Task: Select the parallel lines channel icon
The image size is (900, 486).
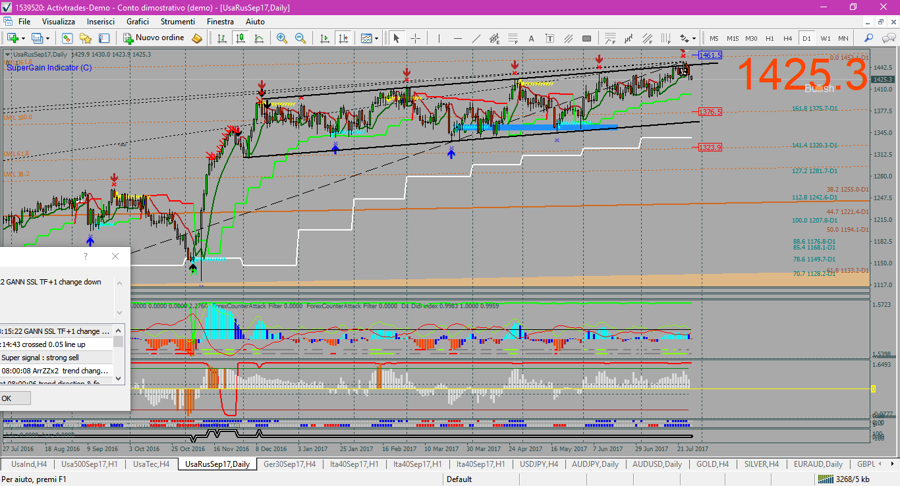Action: coord(568,38)
